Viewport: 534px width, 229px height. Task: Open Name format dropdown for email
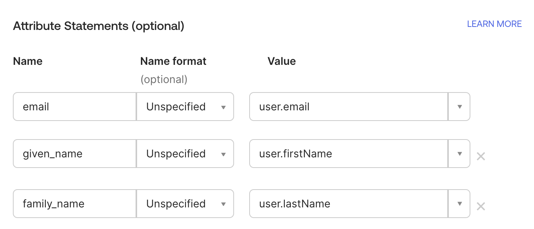pyautogui.click(x=185, y=107)
